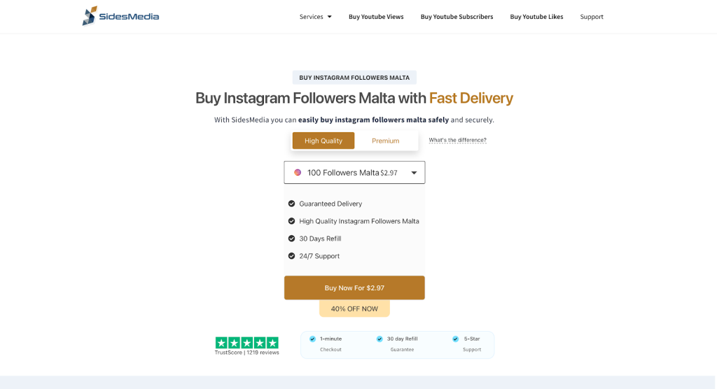The height and width of the screenshot is (389, 717).
Task: Select the High Quality option
Action: click(x=323, y=141)
